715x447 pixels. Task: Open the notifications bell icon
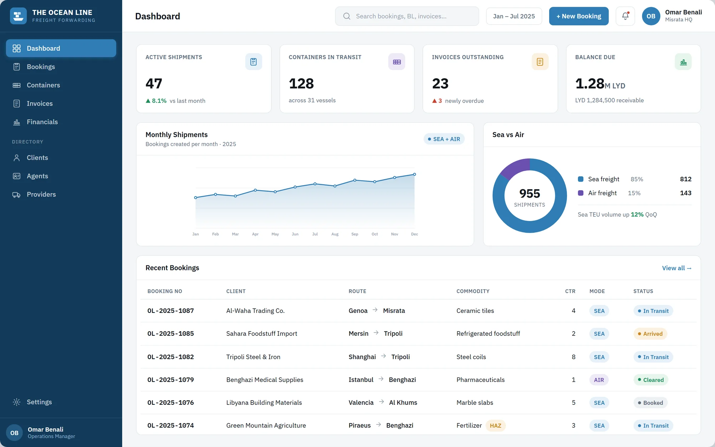625,16
